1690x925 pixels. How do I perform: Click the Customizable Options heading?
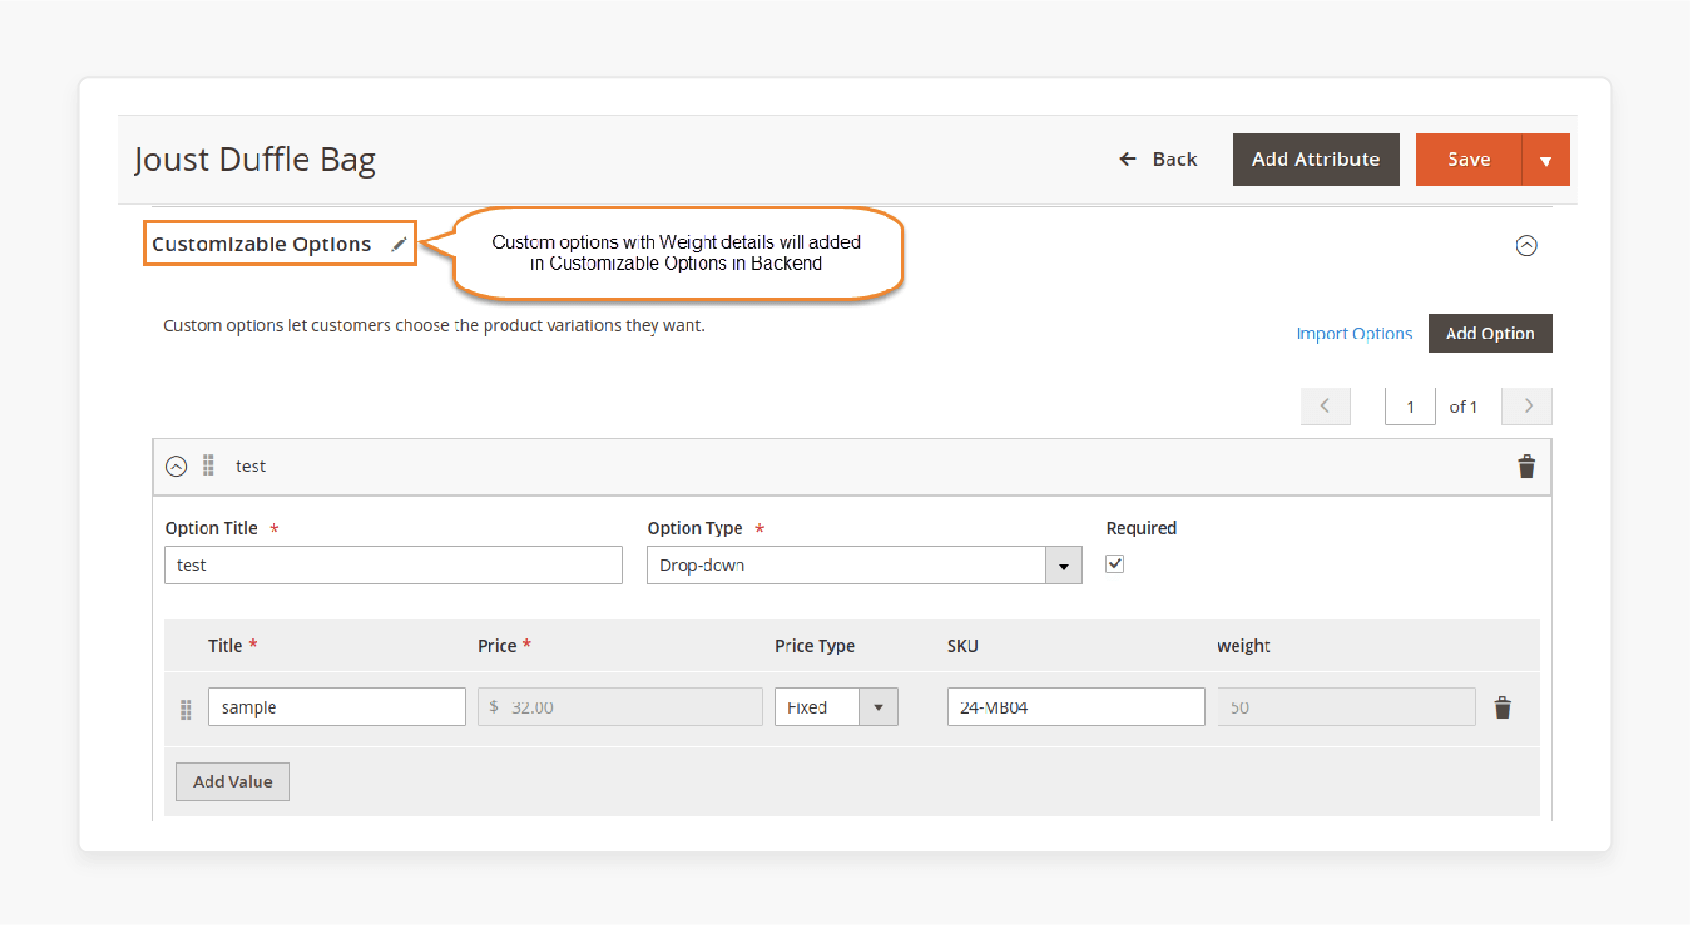point(261,244)
